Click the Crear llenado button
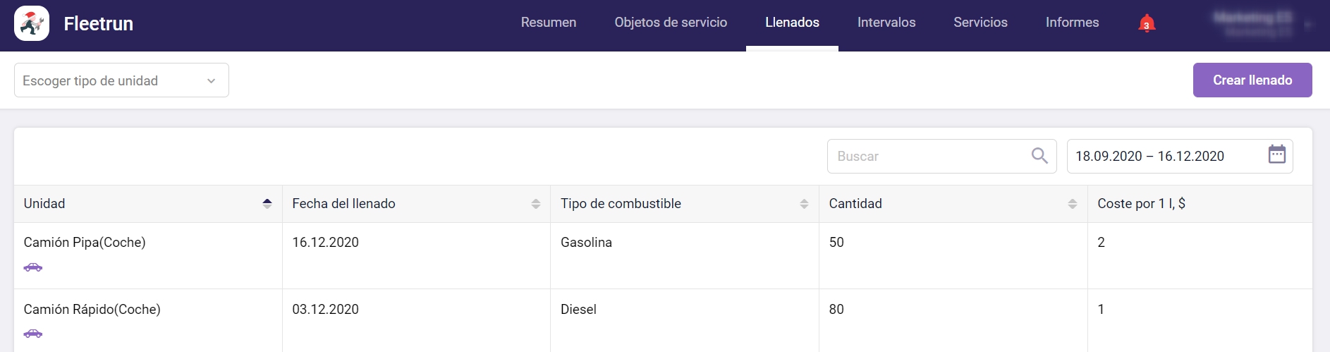Image resolution: width=1330 pixels, height=352 pixels. (x=1252, y=80)
